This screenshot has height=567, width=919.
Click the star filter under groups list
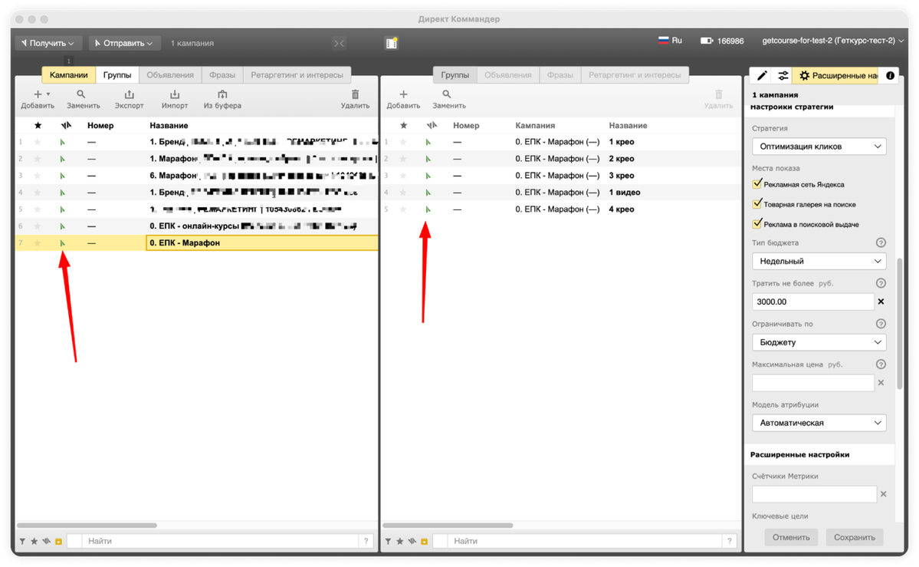click(400, 541)
